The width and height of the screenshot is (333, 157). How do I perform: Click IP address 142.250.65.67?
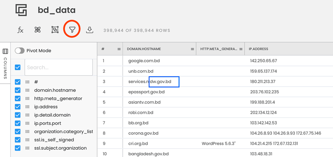263,61
